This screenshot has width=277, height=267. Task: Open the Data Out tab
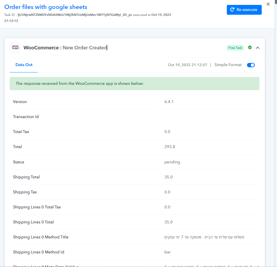pos(24,65)
